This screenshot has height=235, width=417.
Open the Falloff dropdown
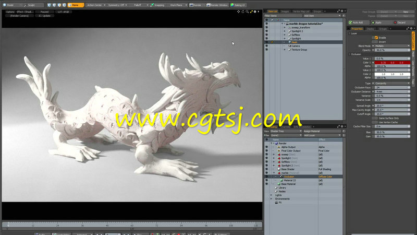(x=141, y=5)
